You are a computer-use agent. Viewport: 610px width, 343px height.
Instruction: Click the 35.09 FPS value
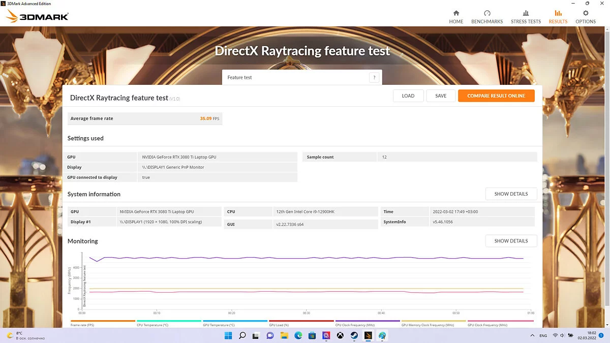pos(209,118)
